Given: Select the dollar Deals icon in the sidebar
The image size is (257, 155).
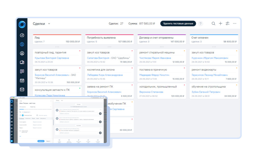Looking at the screenshot, I should pyautogui.click(x=22, y=44).
